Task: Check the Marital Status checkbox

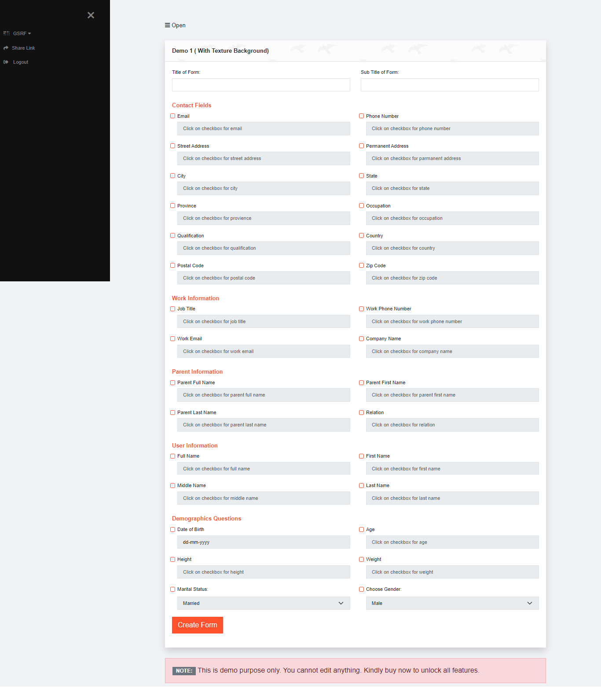Action: [x=172, y=589]
